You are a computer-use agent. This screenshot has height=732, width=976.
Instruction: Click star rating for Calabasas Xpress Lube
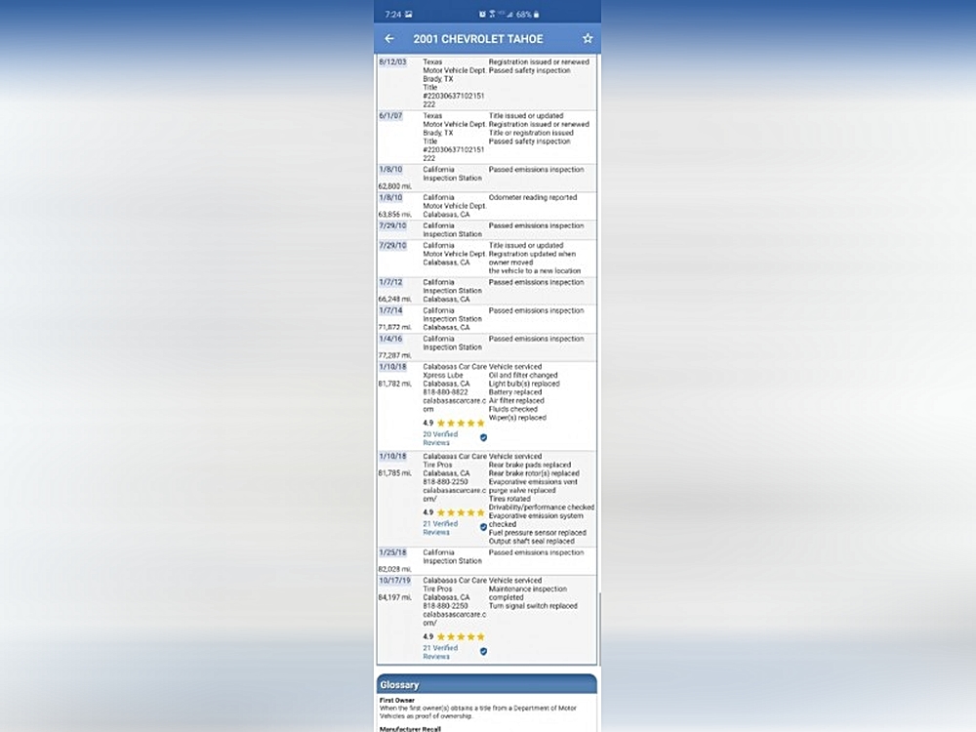(x=460, y=424)
